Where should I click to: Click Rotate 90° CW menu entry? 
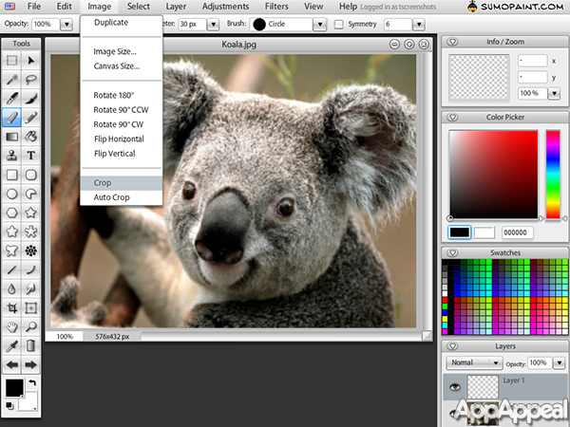click(118, 124)
